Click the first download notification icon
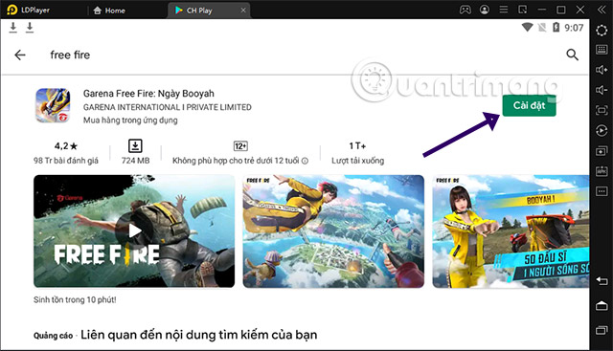This screenshot has width=613, height=351. [x=12, y=28]
